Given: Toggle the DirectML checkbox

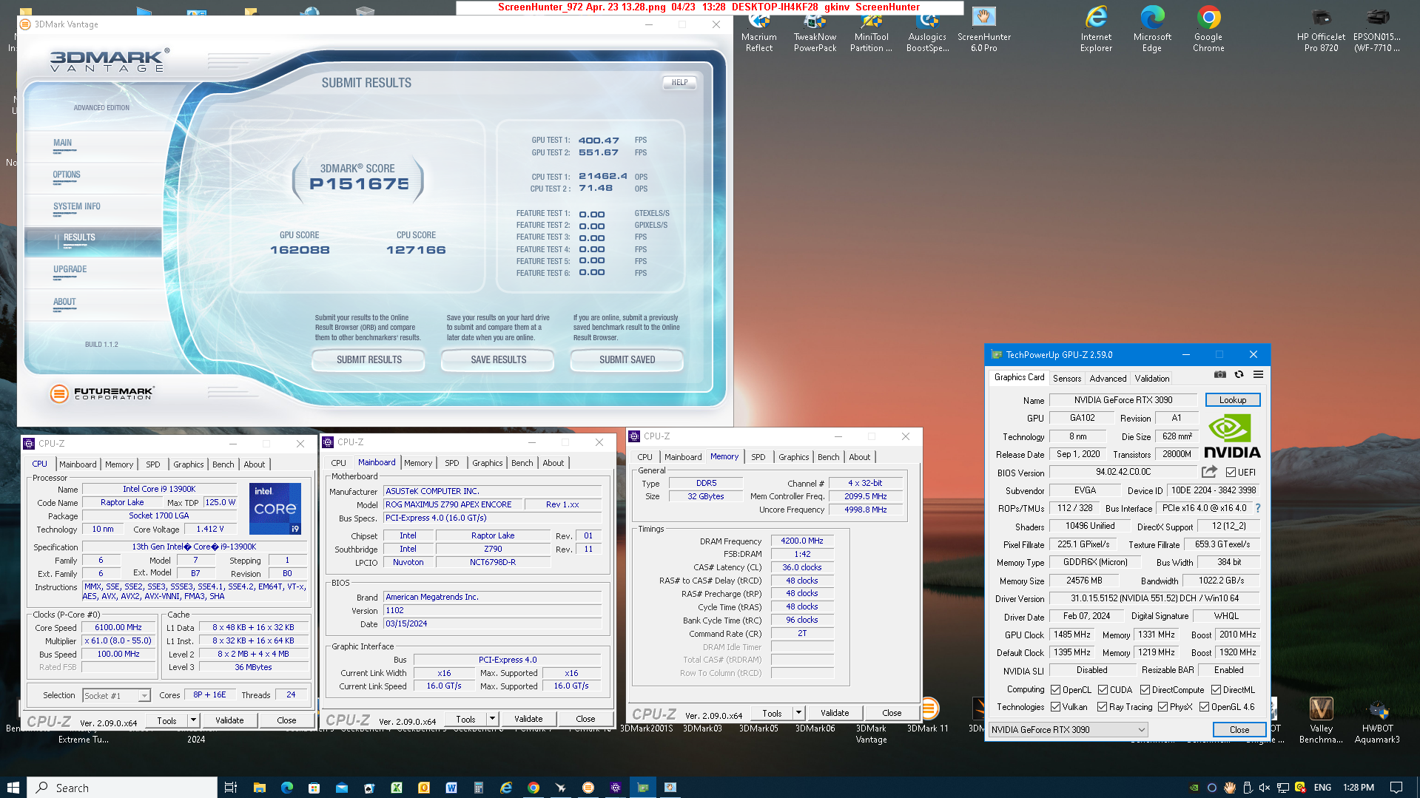Looking at the screenshot, I should pyautogui.click(x=1216, y=690).
